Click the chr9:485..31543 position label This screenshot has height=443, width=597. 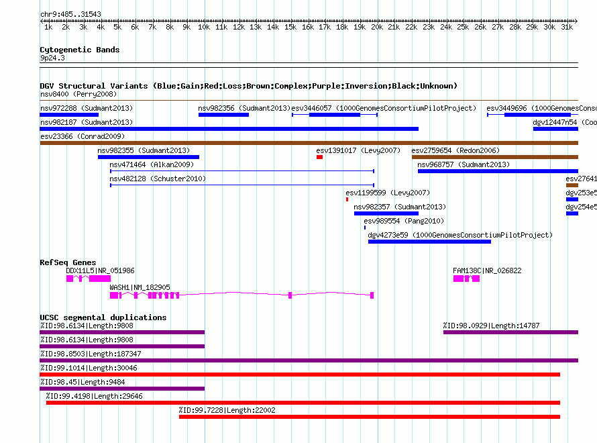click(71, 14)
